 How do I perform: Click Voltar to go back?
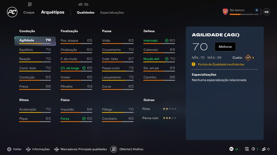[x=17, y=149]
